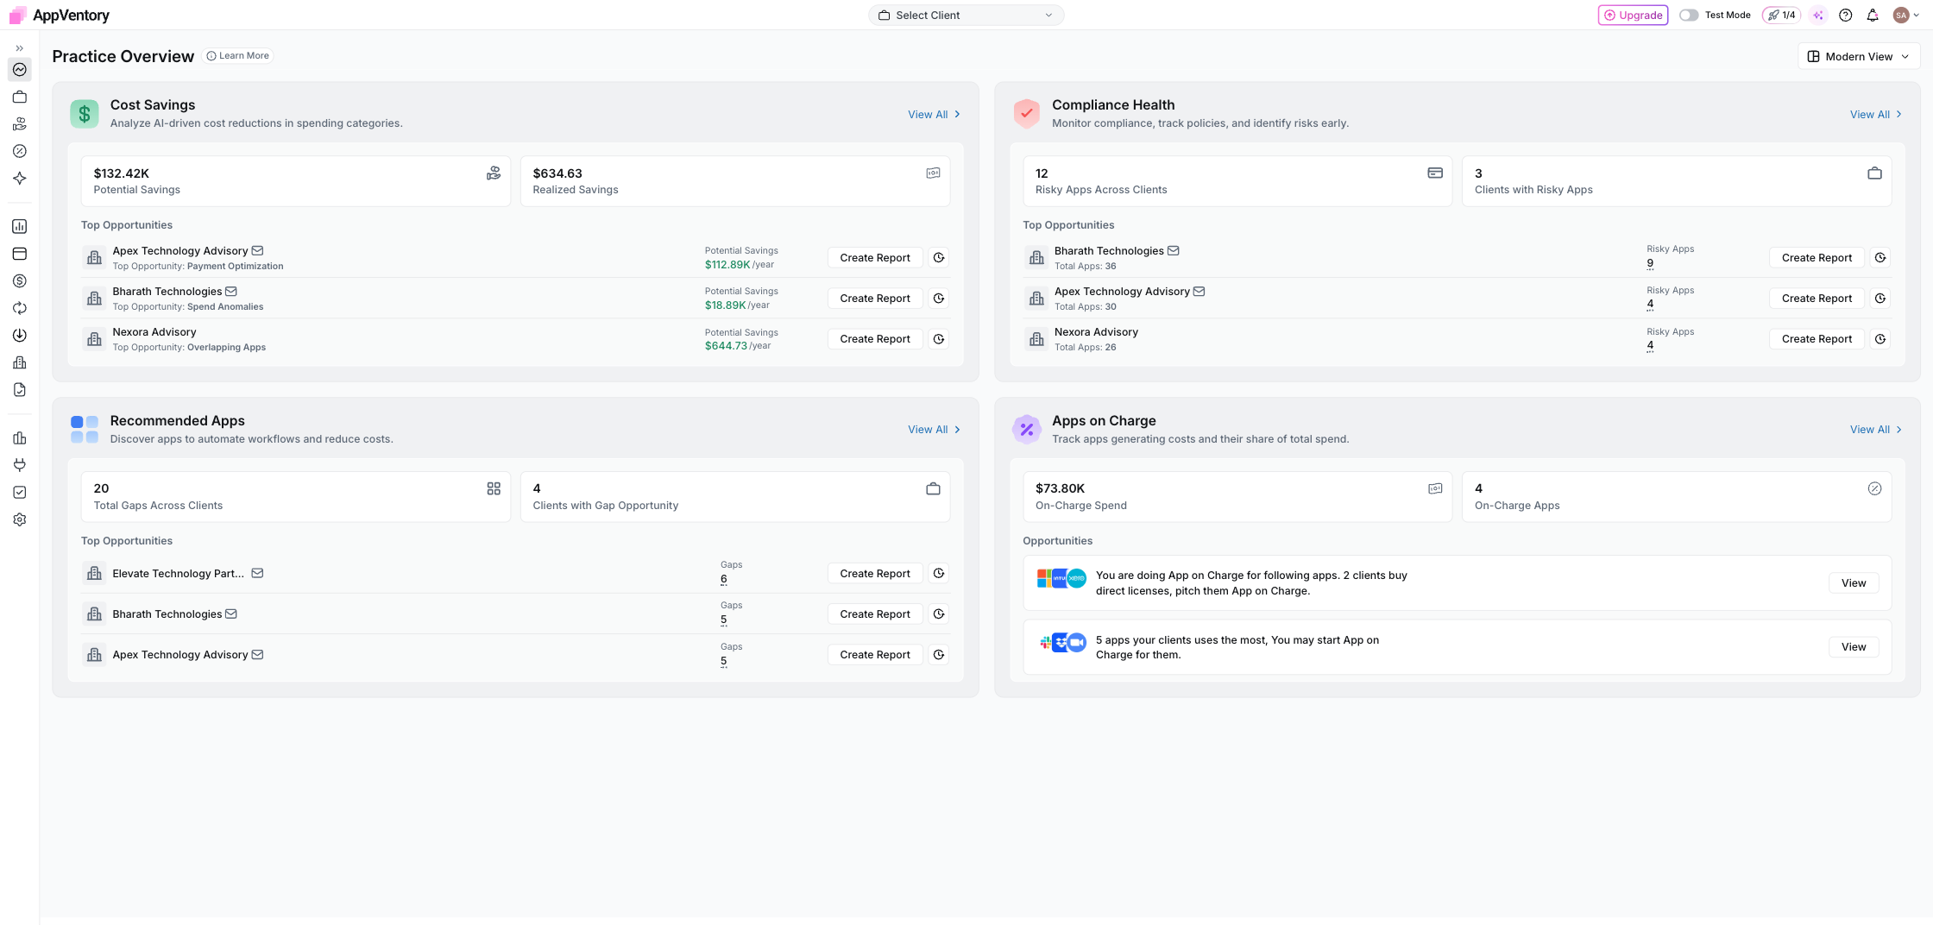Open the dollar-circle icon in sidebar
The height and width of the screenshot is (925, 1933).
click(x=19, y=281)
